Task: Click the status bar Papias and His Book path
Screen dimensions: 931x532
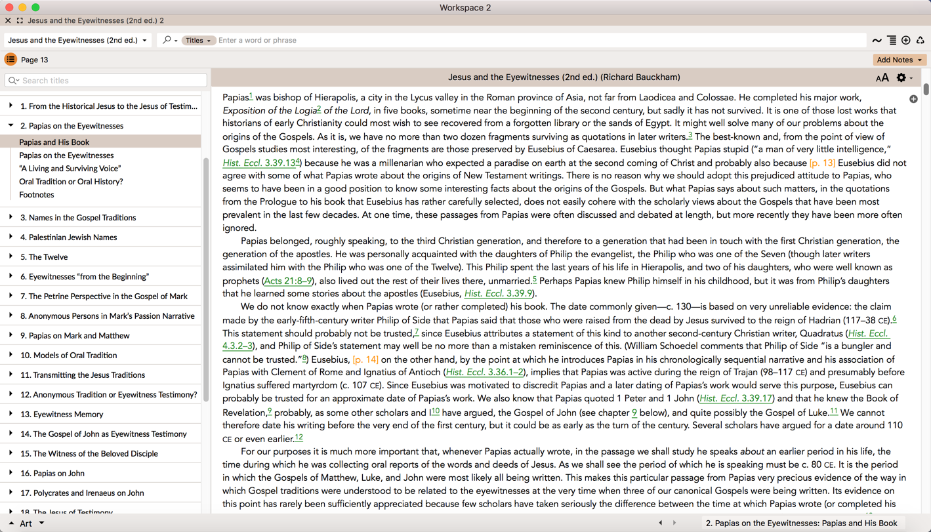Action: [x=801, y=523]
